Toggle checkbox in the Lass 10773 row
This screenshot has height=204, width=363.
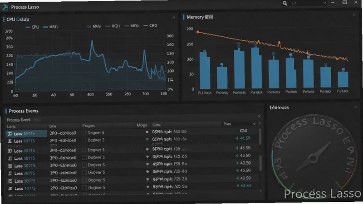pos(85,188)
